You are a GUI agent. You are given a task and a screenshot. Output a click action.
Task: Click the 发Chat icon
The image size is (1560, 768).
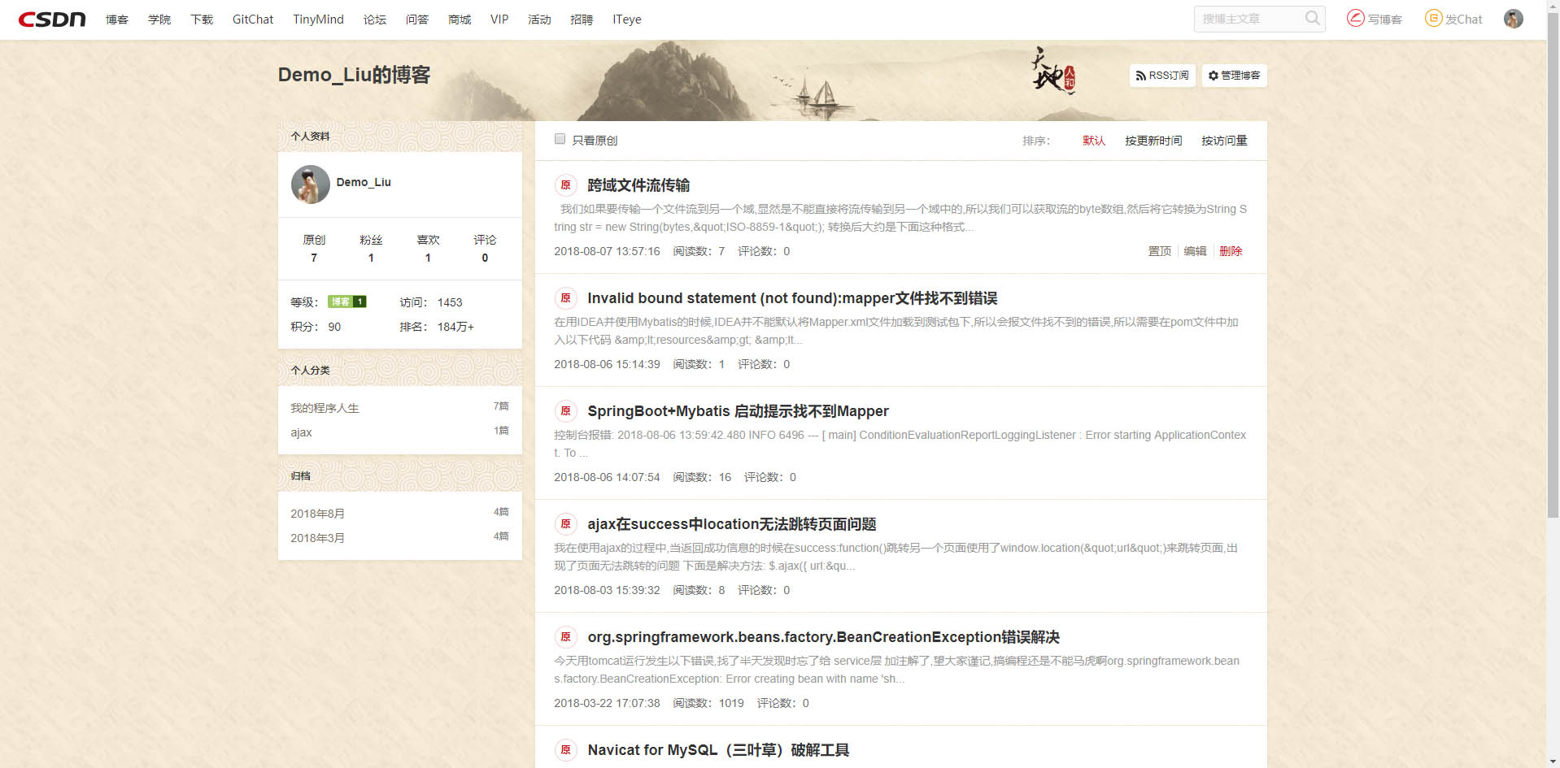(x=1433, y=18)
